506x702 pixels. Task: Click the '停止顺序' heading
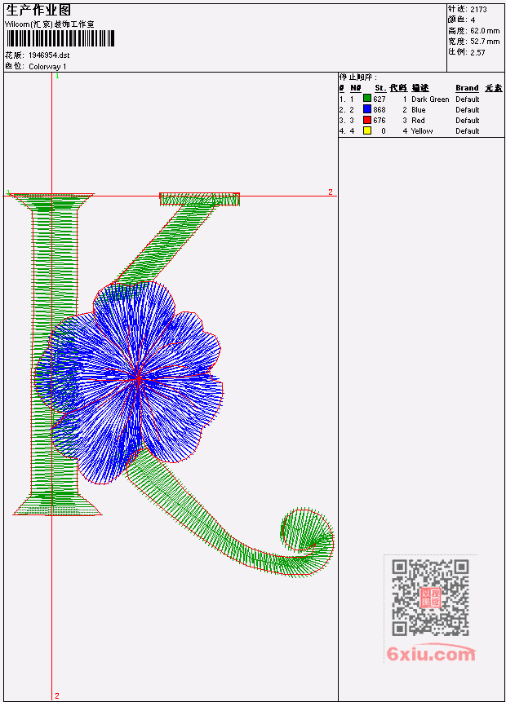(357, 77)
